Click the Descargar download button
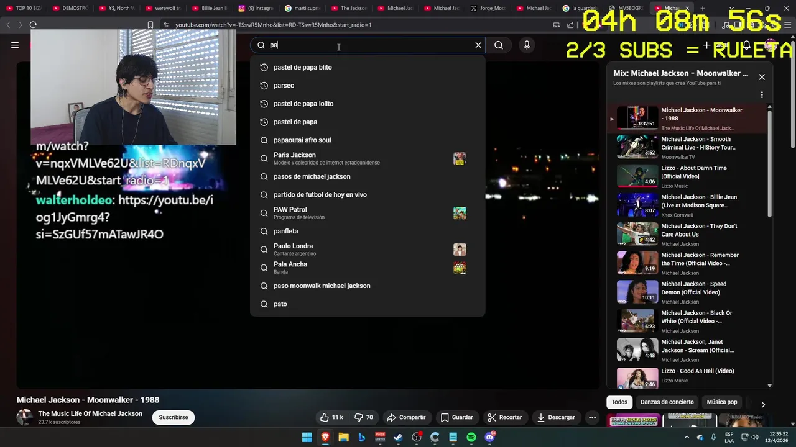 556,417
